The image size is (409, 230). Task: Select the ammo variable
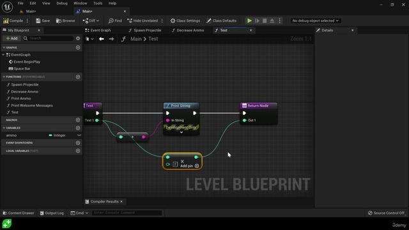(x=12, y=135)
